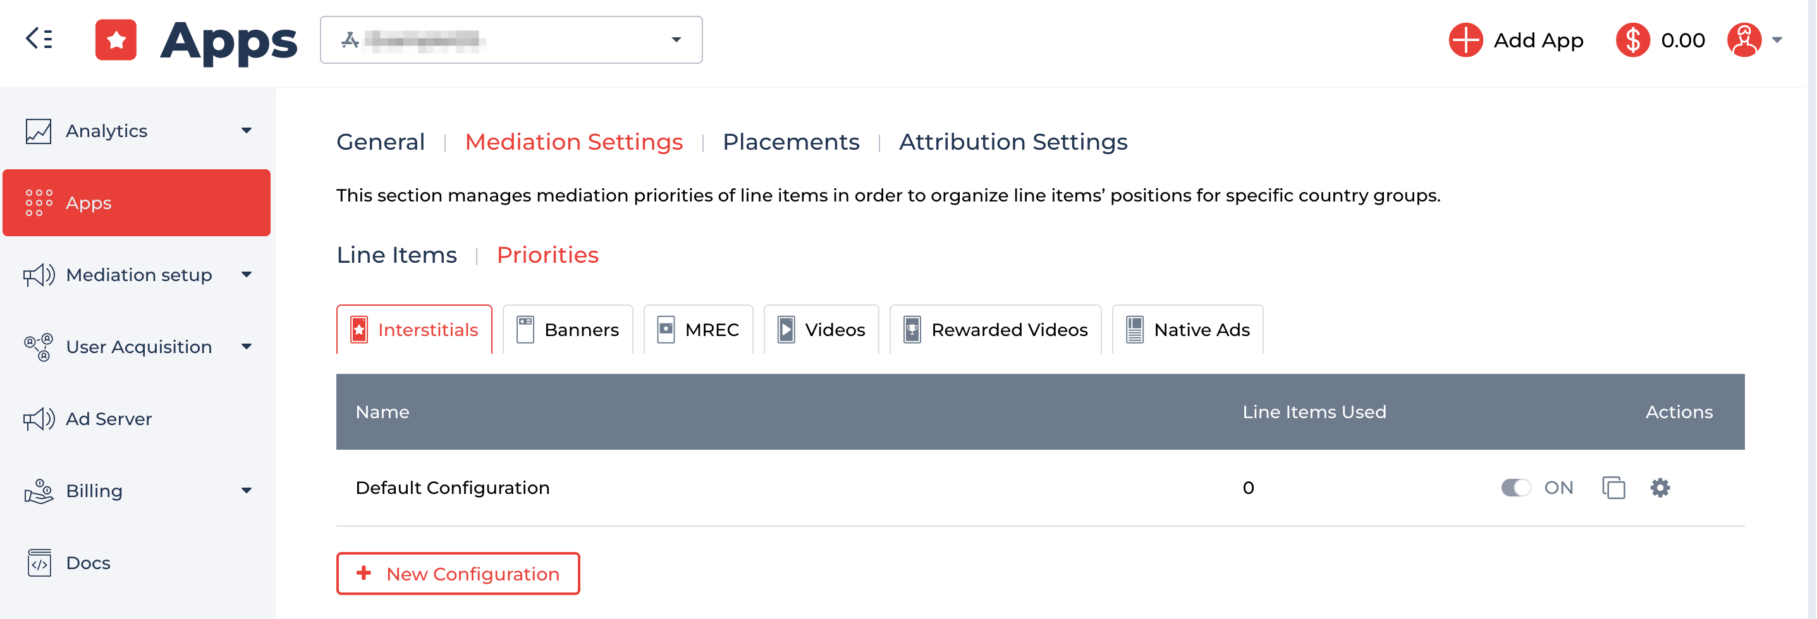Open the Line Items subsection
Screen dimensions: 1817x619
[x=396, y=255]
